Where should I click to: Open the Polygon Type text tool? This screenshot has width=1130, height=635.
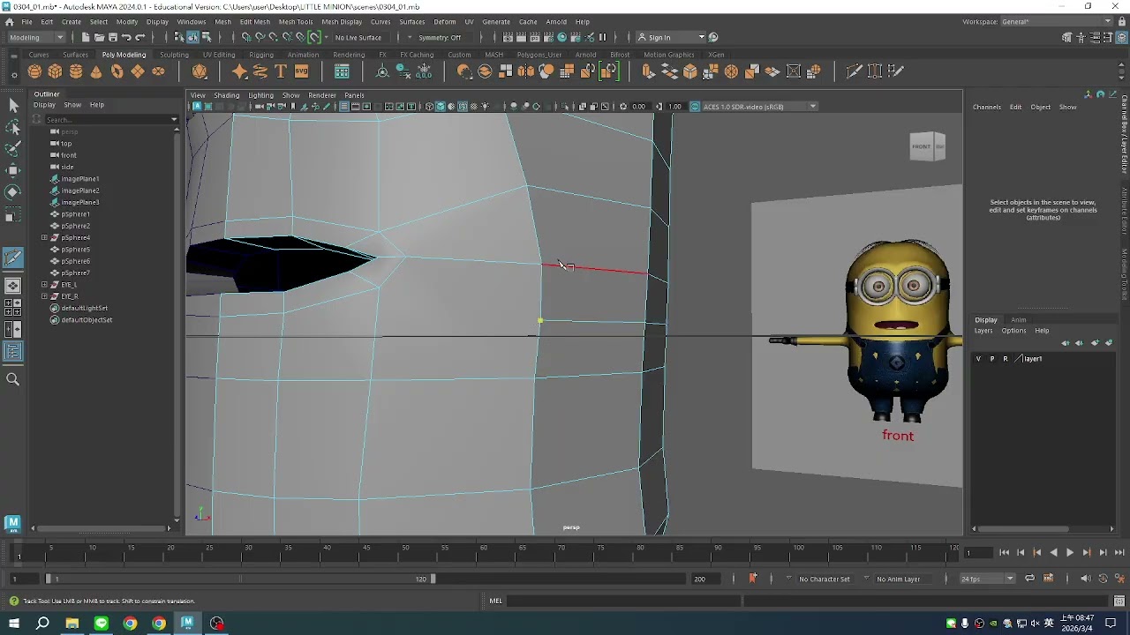pos(281,71)
